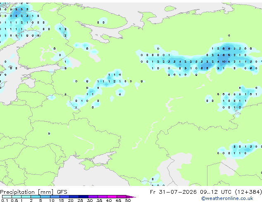Pick the 10–15 mm legend color box
The image size is (262, 202).
(55, 197)
